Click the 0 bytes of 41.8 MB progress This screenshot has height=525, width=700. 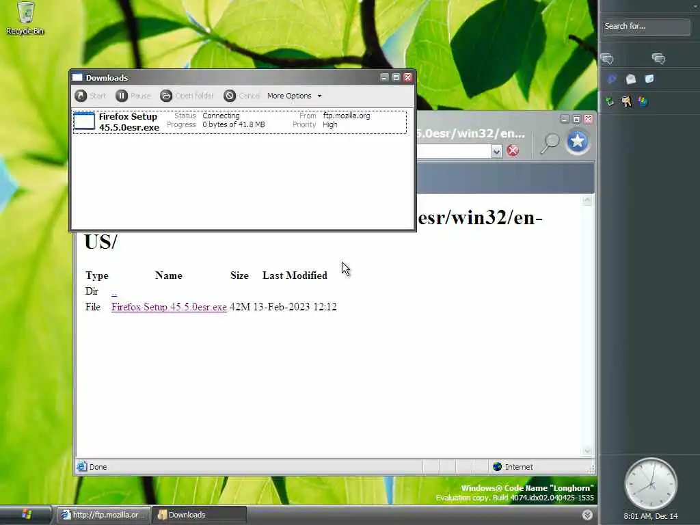click(x=234, y=124)
